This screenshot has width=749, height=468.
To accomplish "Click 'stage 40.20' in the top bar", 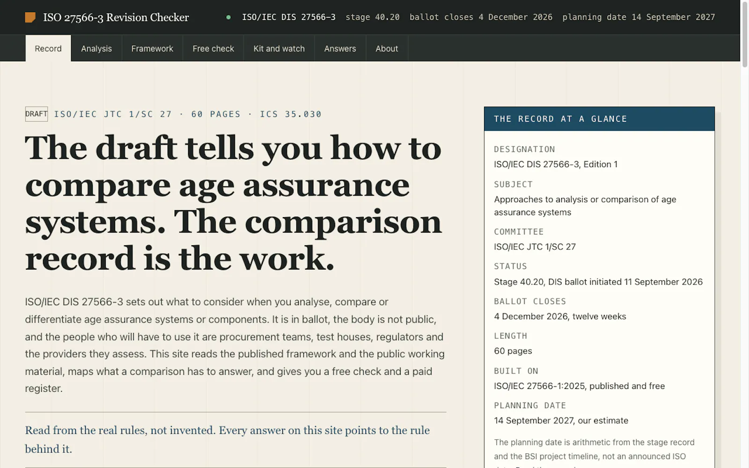I will tap(373, 17).
